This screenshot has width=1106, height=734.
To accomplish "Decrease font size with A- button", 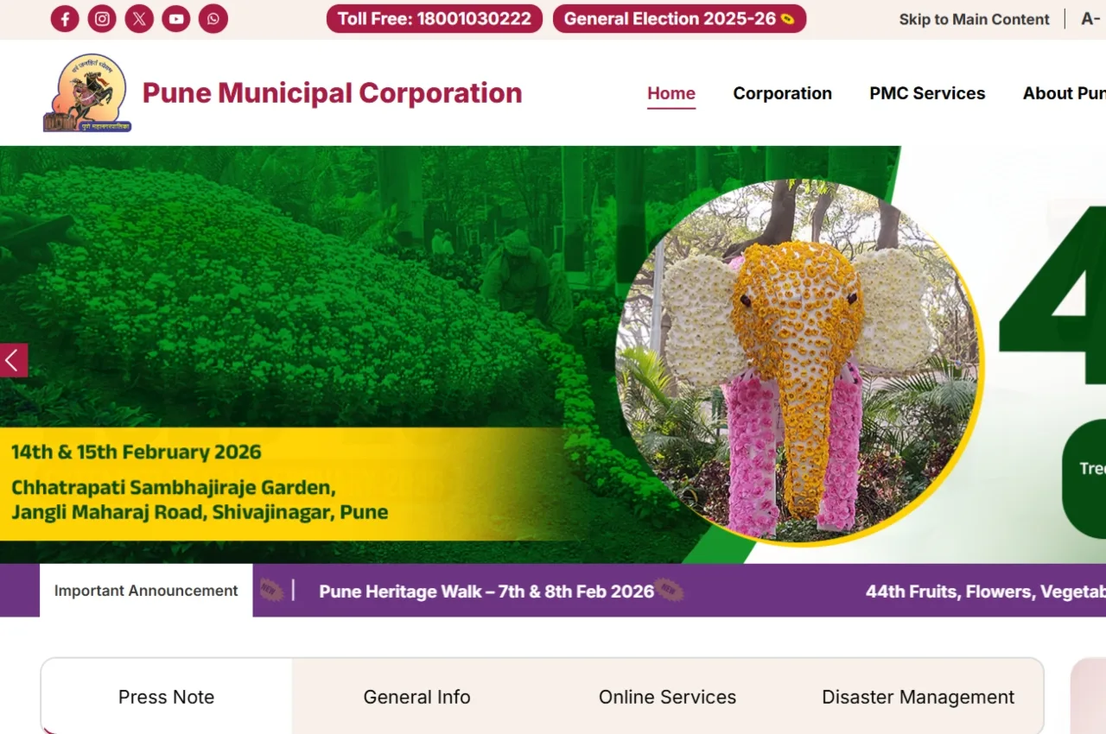I will pos(1091,19).
